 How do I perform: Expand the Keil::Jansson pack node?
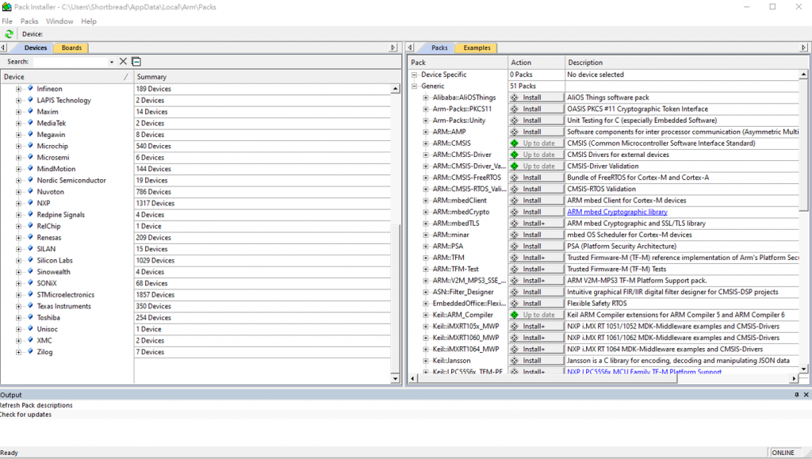coord(426,361)
